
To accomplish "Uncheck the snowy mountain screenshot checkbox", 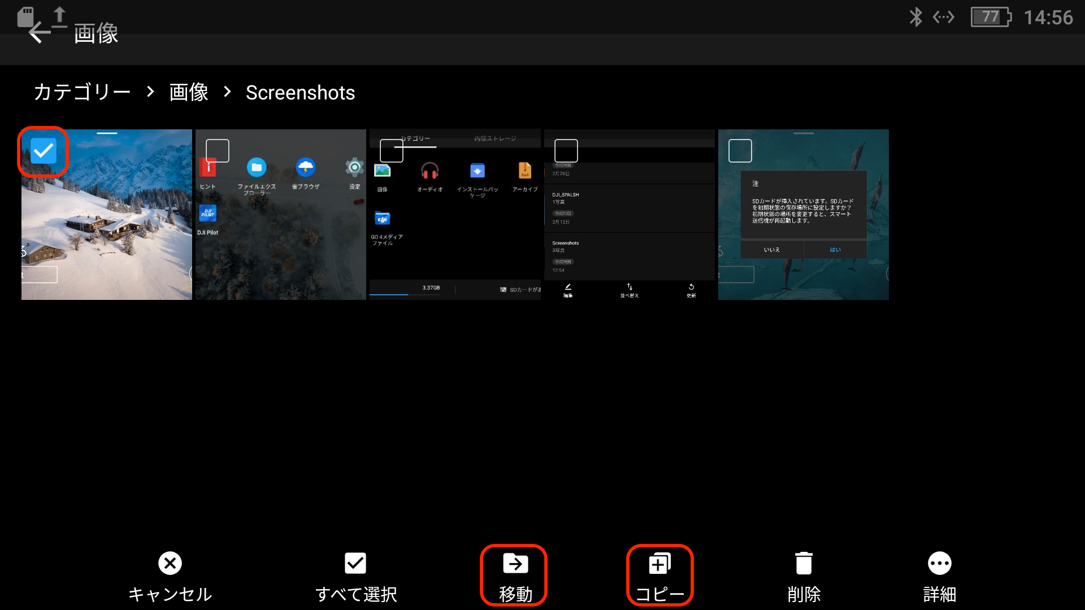I will point(44,151).
